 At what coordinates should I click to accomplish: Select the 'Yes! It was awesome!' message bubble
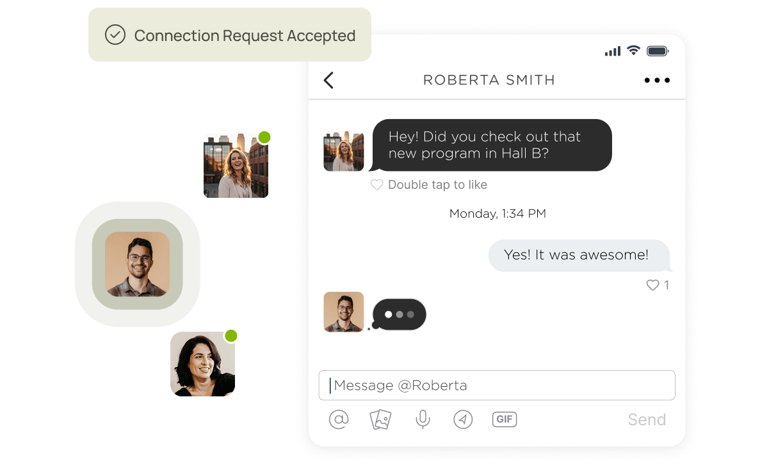point(579,255)
